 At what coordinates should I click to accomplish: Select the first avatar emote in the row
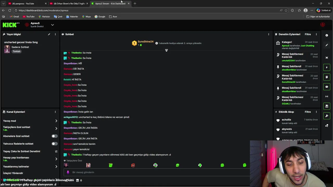click(66, 165)
